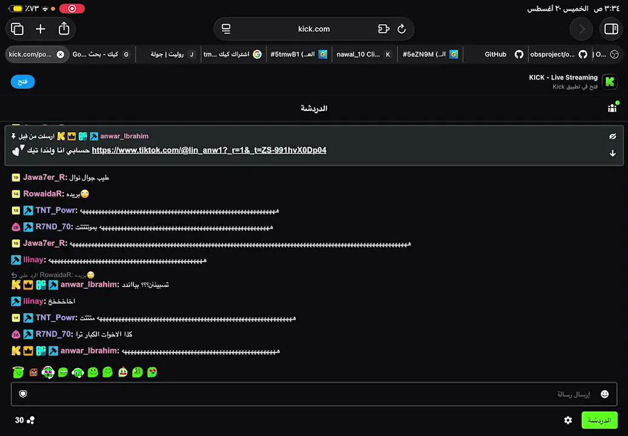
Task: Click the kick.com address bar
Action: 314,29
